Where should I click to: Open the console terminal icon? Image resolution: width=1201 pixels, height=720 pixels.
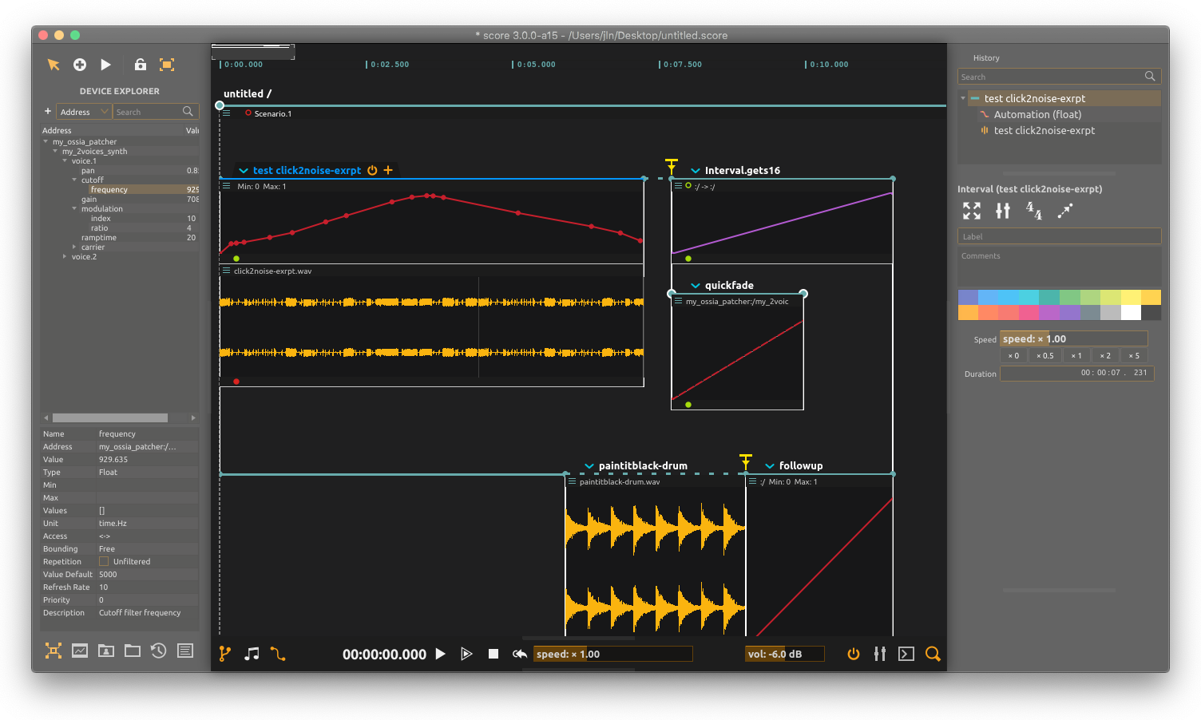click(x=906, y=654)
